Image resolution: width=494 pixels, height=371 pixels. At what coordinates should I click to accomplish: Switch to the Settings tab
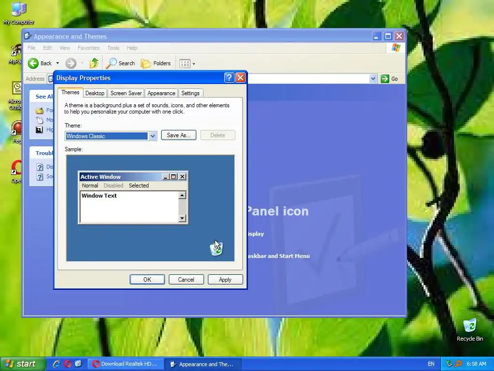coord(190,93)
